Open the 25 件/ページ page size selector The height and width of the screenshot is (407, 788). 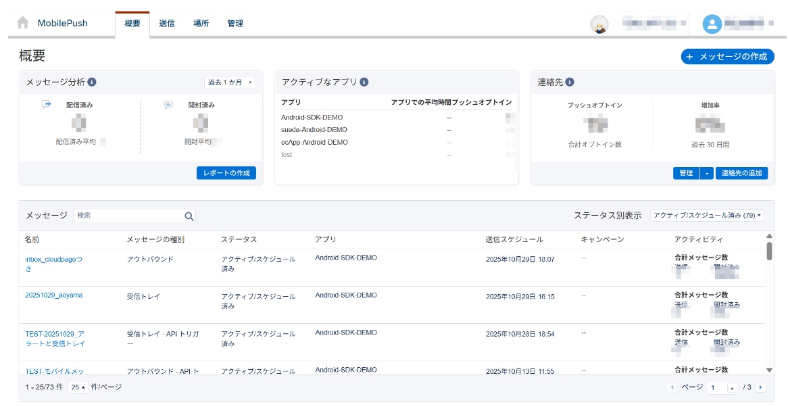pyautogui.click(x=78, y=387)
